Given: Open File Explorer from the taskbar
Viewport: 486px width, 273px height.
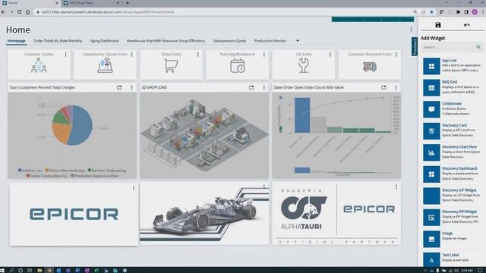Looking at the screenshot, I should pyautogui.click(x=39, y=270).
